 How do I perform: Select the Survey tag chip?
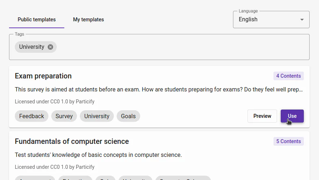[x=64, y=116]
